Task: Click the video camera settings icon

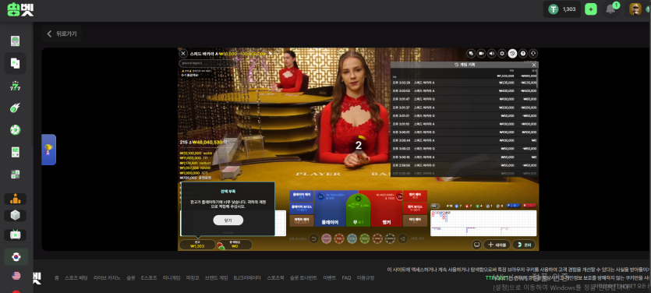Action: [x=481, y=54]
